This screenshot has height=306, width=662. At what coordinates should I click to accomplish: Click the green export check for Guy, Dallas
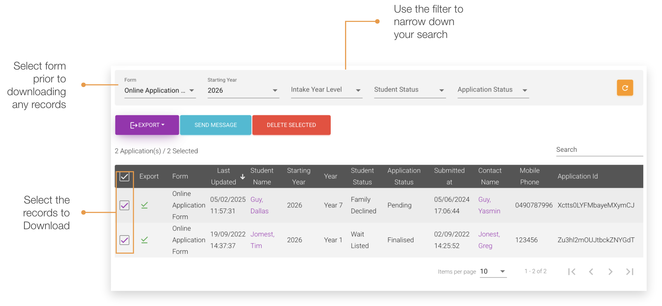coord(144,205)
